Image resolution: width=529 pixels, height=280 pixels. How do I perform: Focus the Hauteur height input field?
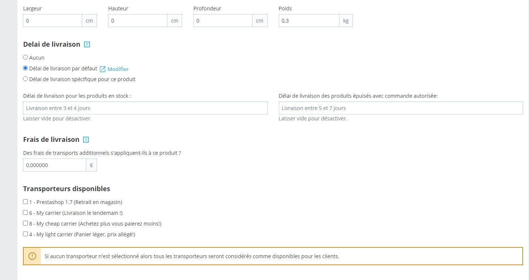138,21
